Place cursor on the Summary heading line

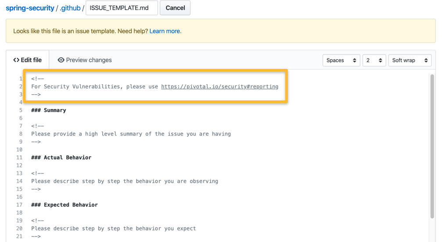coord(49,110)
